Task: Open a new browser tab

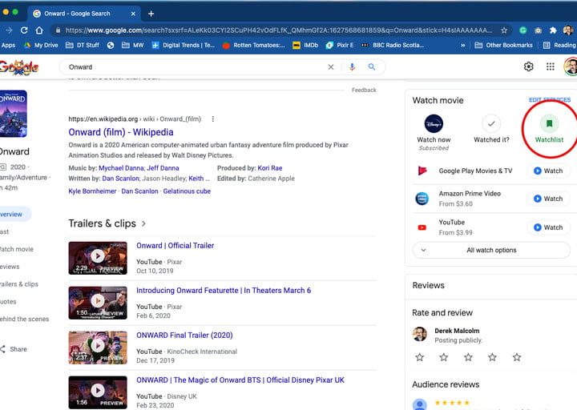Action: click(151, 14)
